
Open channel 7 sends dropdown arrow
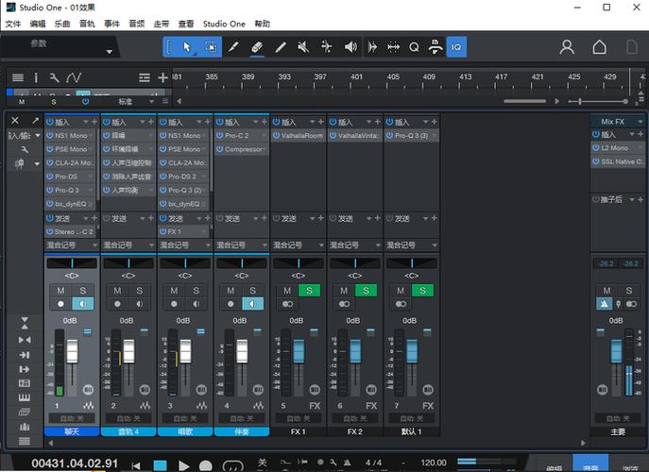click(x=426, y=218)
